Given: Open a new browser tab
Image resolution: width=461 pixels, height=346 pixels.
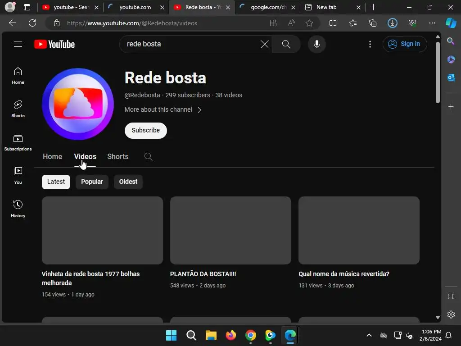Looking at the screenshot, I should (373, 7).
